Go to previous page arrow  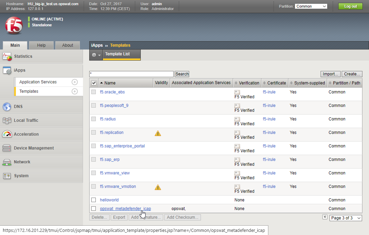point(325,217)
